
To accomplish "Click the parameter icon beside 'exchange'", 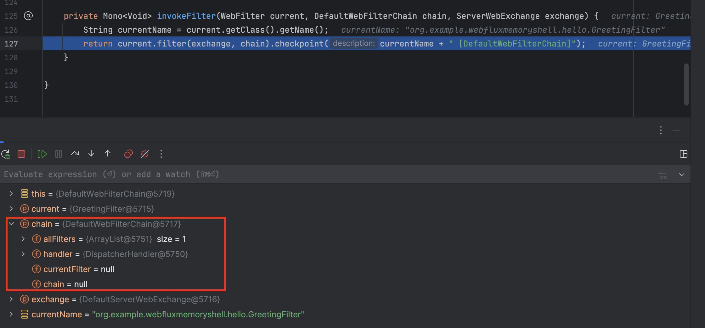I will (25, 299).
